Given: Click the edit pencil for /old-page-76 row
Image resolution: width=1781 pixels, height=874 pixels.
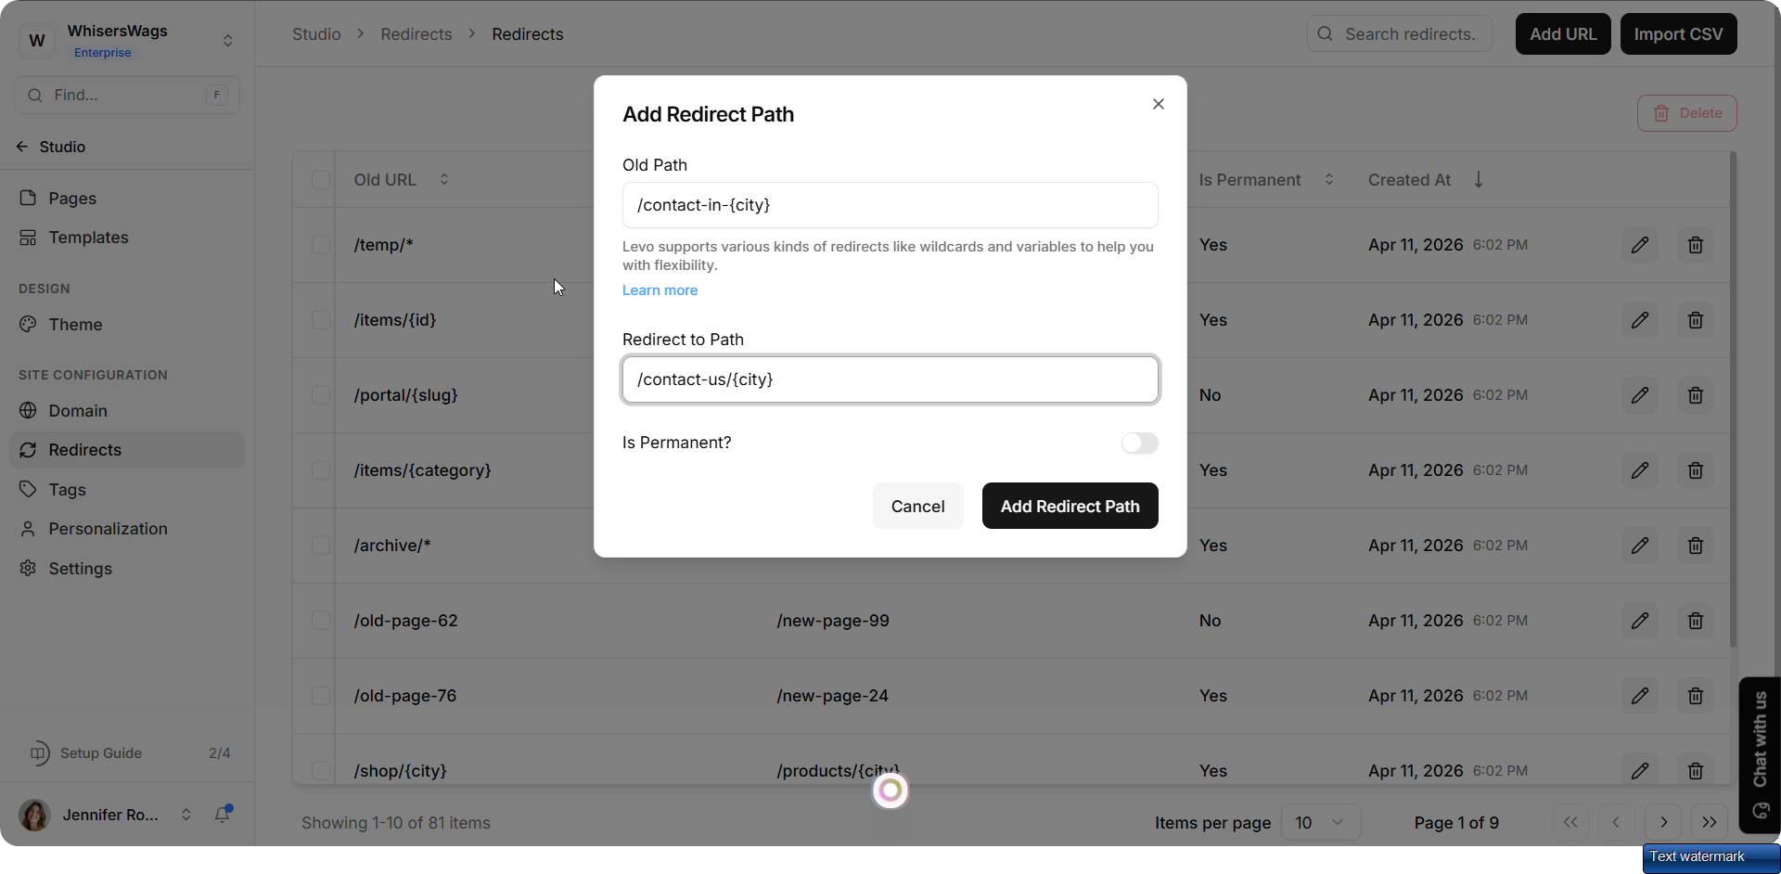Looking at the screenshot, I should coord(1639,696).
